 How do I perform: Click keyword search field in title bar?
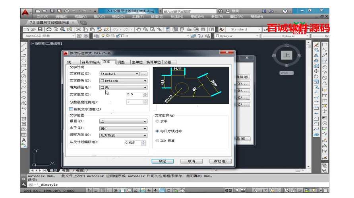pos(190,11)
